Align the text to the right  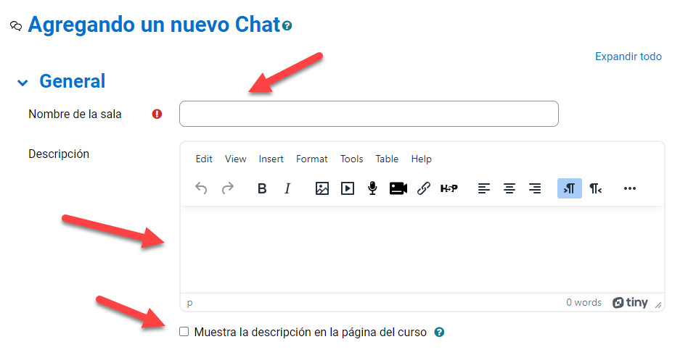point(535,188)
